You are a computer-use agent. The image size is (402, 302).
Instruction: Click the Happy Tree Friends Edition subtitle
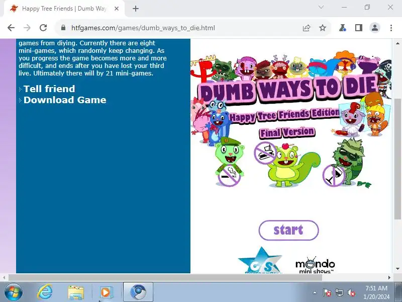point(284,115)
